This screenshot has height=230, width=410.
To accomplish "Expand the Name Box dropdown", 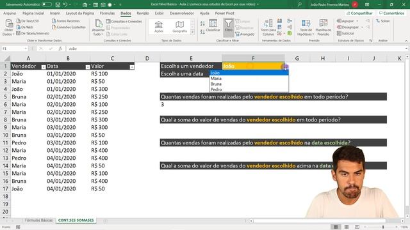I will (26, 49).
